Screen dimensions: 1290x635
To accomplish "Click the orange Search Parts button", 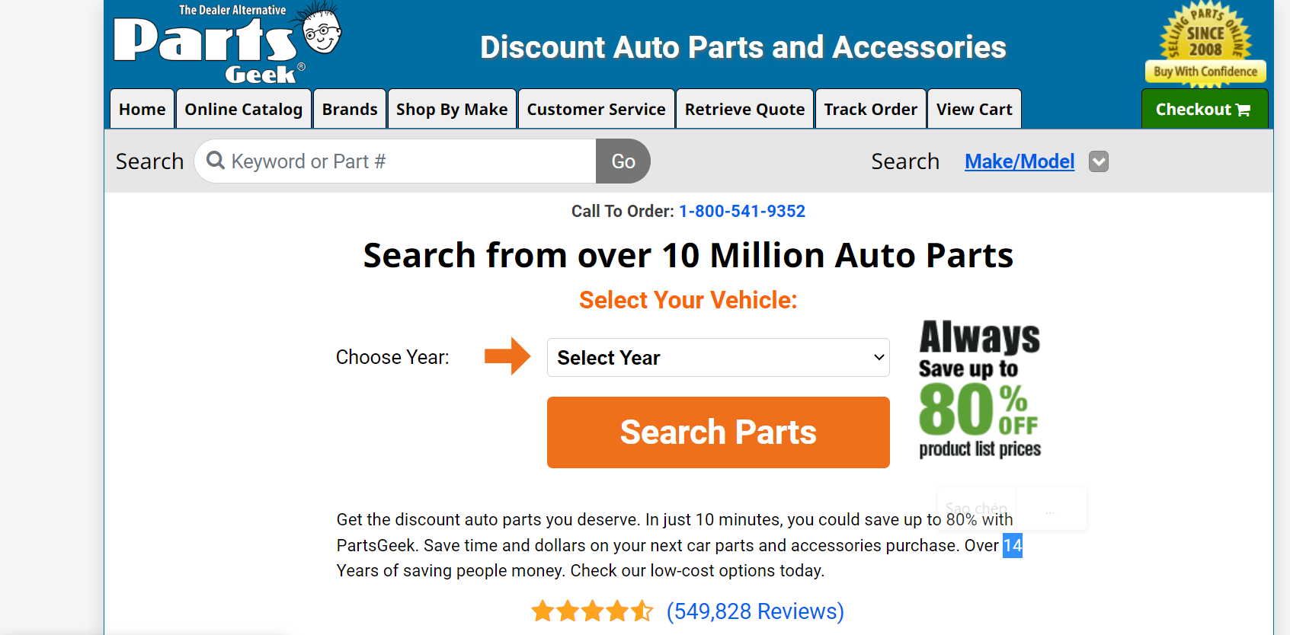I will pyautogui.click(x=718, y=432).
